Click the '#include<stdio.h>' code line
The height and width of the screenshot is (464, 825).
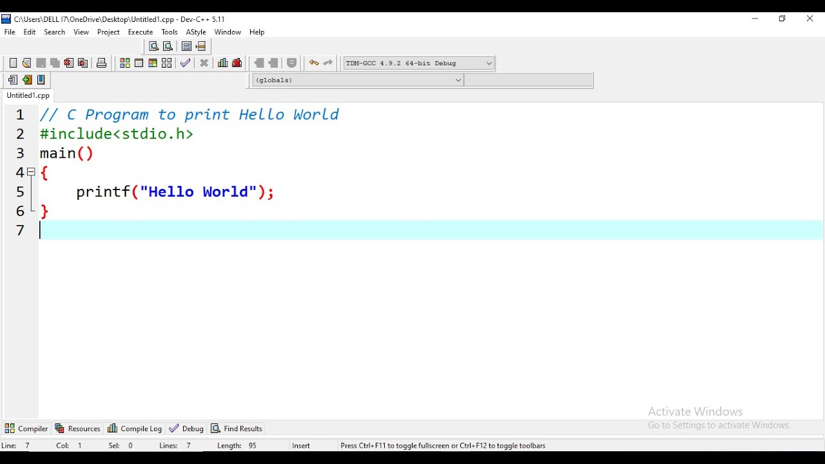[x=117, y=134]
